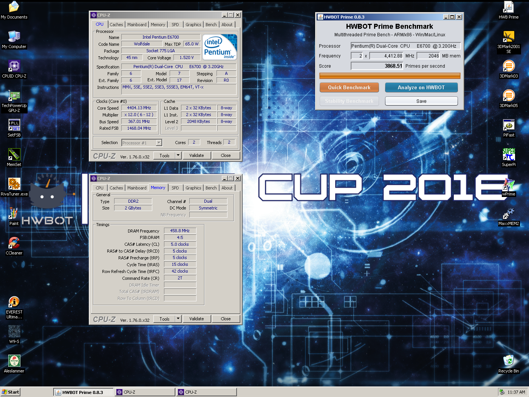Image resolution: width=529 pixels, height=397 pixels.
Task: Open Paint desktop shortcut
Action: tap(14, 217)
